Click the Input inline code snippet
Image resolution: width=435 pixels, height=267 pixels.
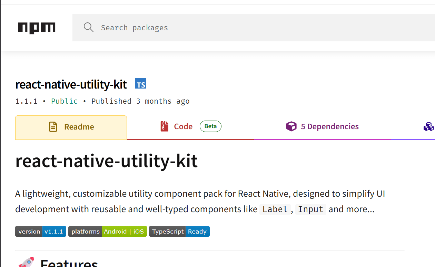coord(310,209)
